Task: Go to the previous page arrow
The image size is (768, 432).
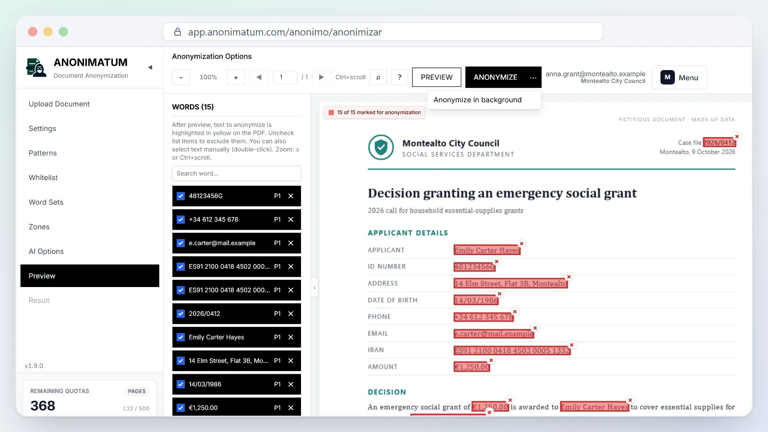Action: [x=259, y=77]
